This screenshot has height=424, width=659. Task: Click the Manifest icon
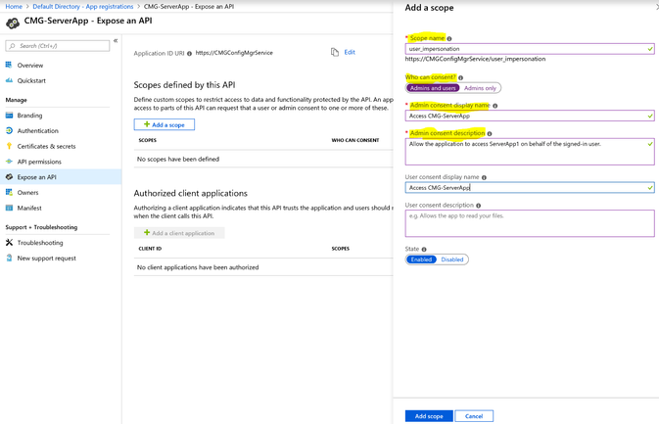coord(9,208)
